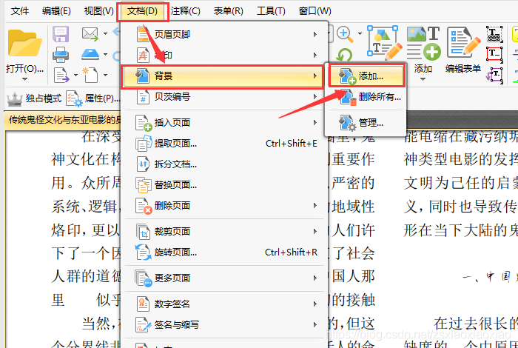
Task: Choose 旋转页面... from the menu
Action: (x=223, y=252)
